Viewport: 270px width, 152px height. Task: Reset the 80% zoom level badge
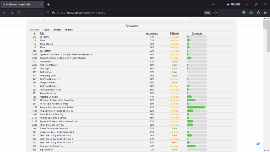[x=207, y=13]
